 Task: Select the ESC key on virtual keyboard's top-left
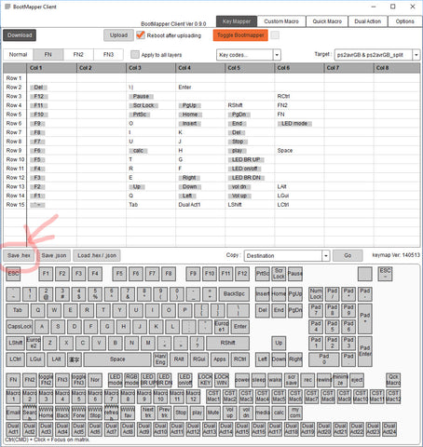(x=13, y=274)
